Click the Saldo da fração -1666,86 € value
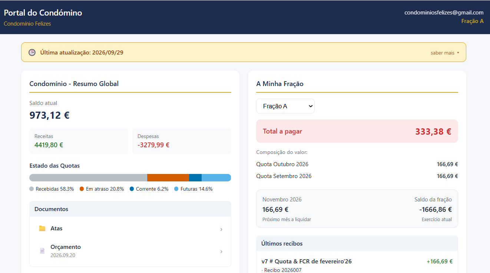The width and height of the screenshot is (490, 273). click(436, 210)
